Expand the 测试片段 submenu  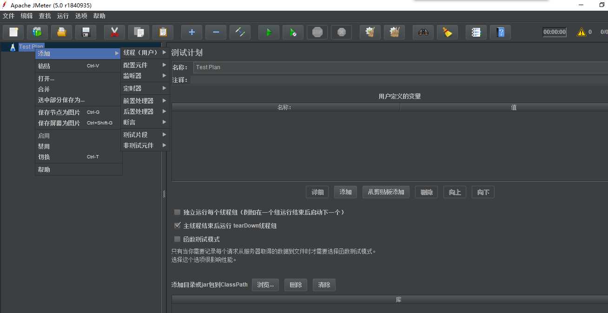point(145,135)
